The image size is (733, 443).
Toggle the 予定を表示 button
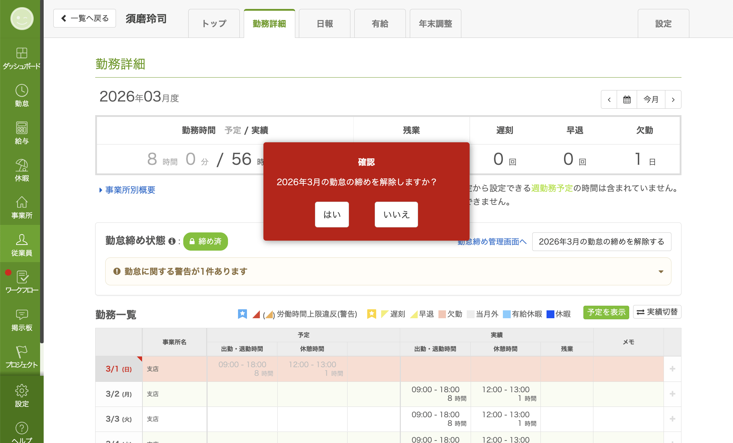click(x=606, y=312)
